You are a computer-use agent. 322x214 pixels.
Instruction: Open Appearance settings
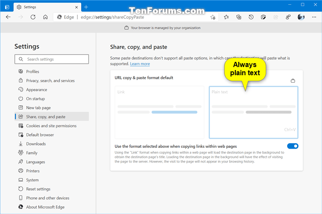coord(52,90)
